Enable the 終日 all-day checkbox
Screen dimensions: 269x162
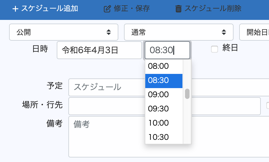coord(215,49)
